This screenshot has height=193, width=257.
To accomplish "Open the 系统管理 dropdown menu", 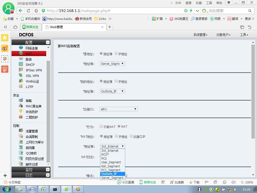I will 200,35.
